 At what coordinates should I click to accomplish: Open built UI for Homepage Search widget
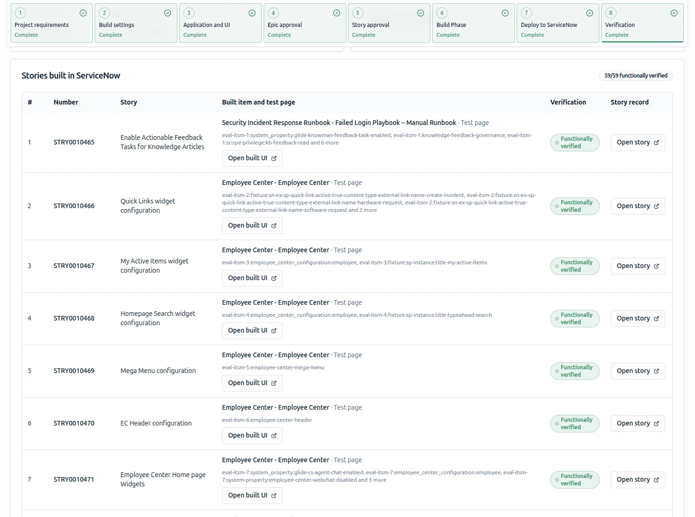pos(252,331)
